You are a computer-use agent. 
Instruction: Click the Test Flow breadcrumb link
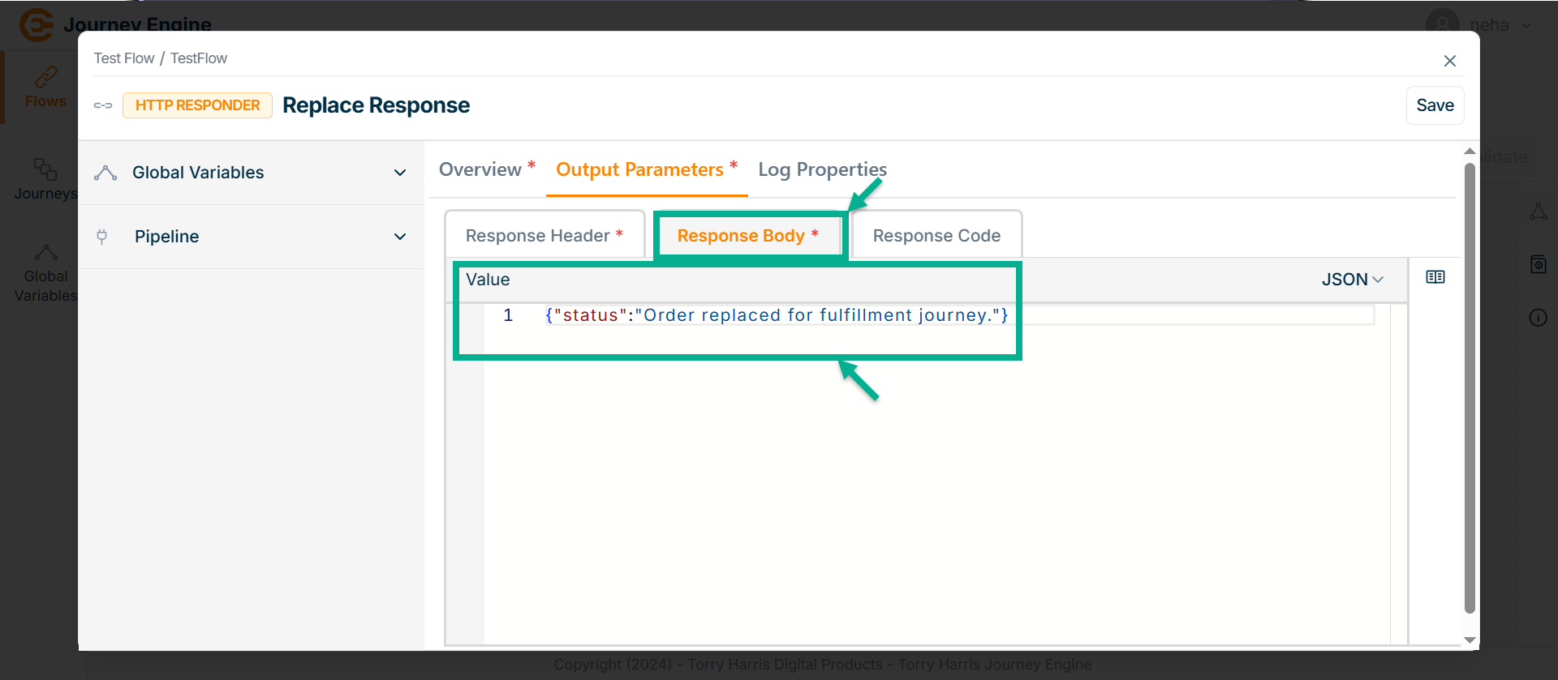(x=123, y=58)
